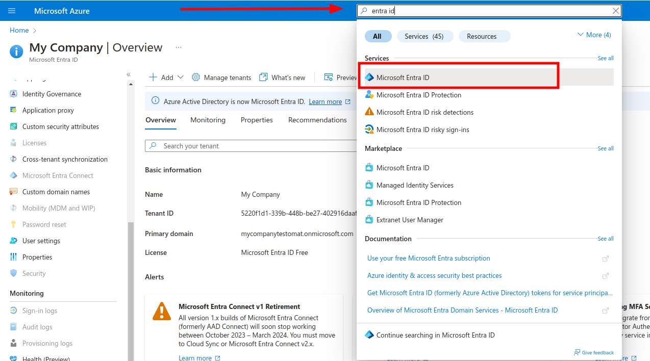Click into Search your tenant field

point(250,146)
